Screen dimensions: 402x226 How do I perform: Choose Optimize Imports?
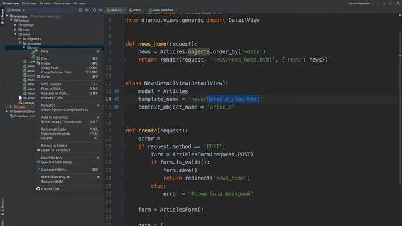tap(68, 134)
